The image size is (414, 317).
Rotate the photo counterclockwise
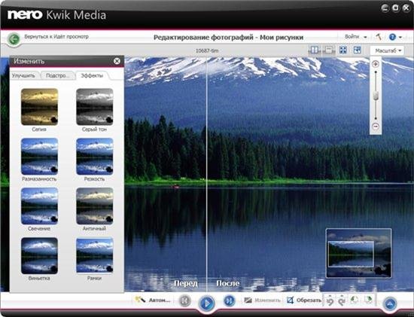[355, 300]
